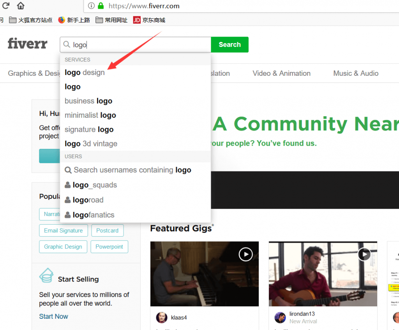Viewport: 399px width, 330px height.
Task: Open lirondan13 seller avatar
Action: (280, 318)
